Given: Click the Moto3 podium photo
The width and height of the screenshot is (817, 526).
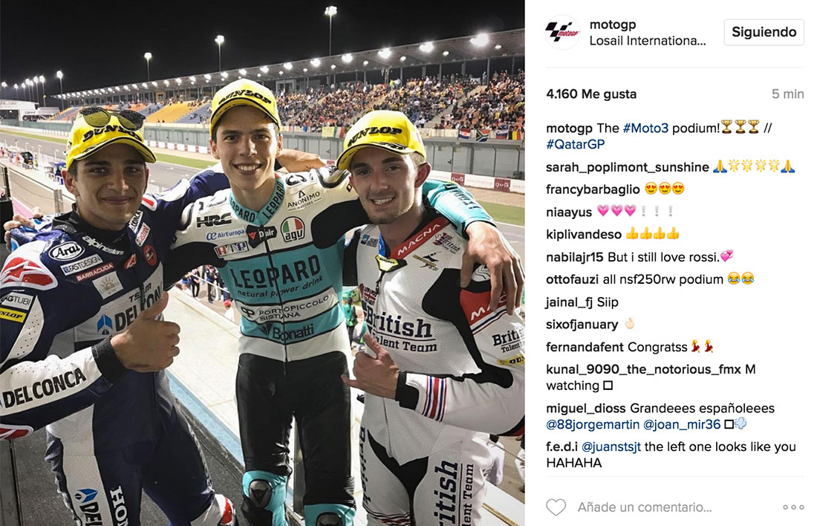Looking at the screenshot, I should click(x=262, y=263).
